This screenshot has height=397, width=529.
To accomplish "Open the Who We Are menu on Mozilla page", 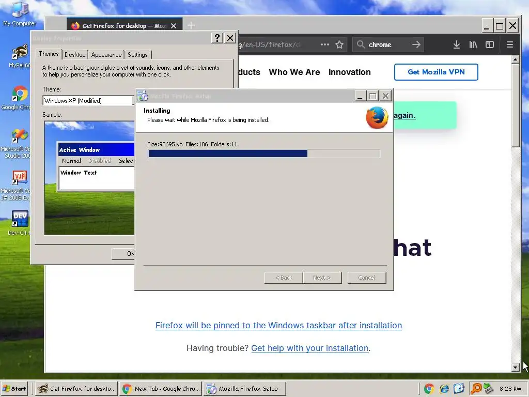I will pos(294,72).
